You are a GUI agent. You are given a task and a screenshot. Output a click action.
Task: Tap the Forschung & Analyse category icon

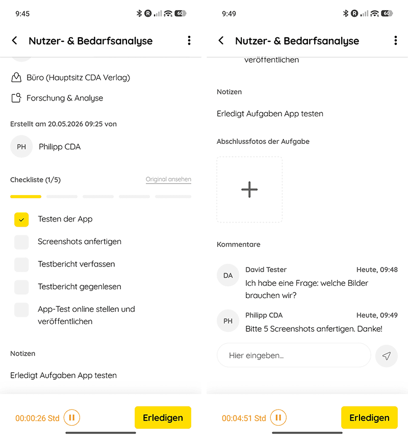coord(16,98)
